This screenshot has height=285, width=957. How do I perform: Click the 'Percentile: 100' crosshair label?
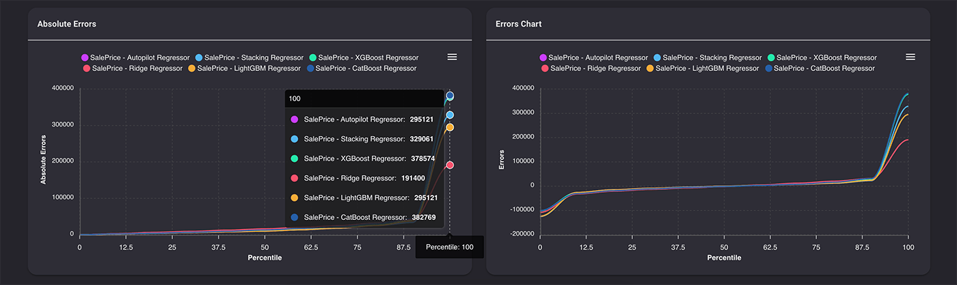(x=449, y=247)
